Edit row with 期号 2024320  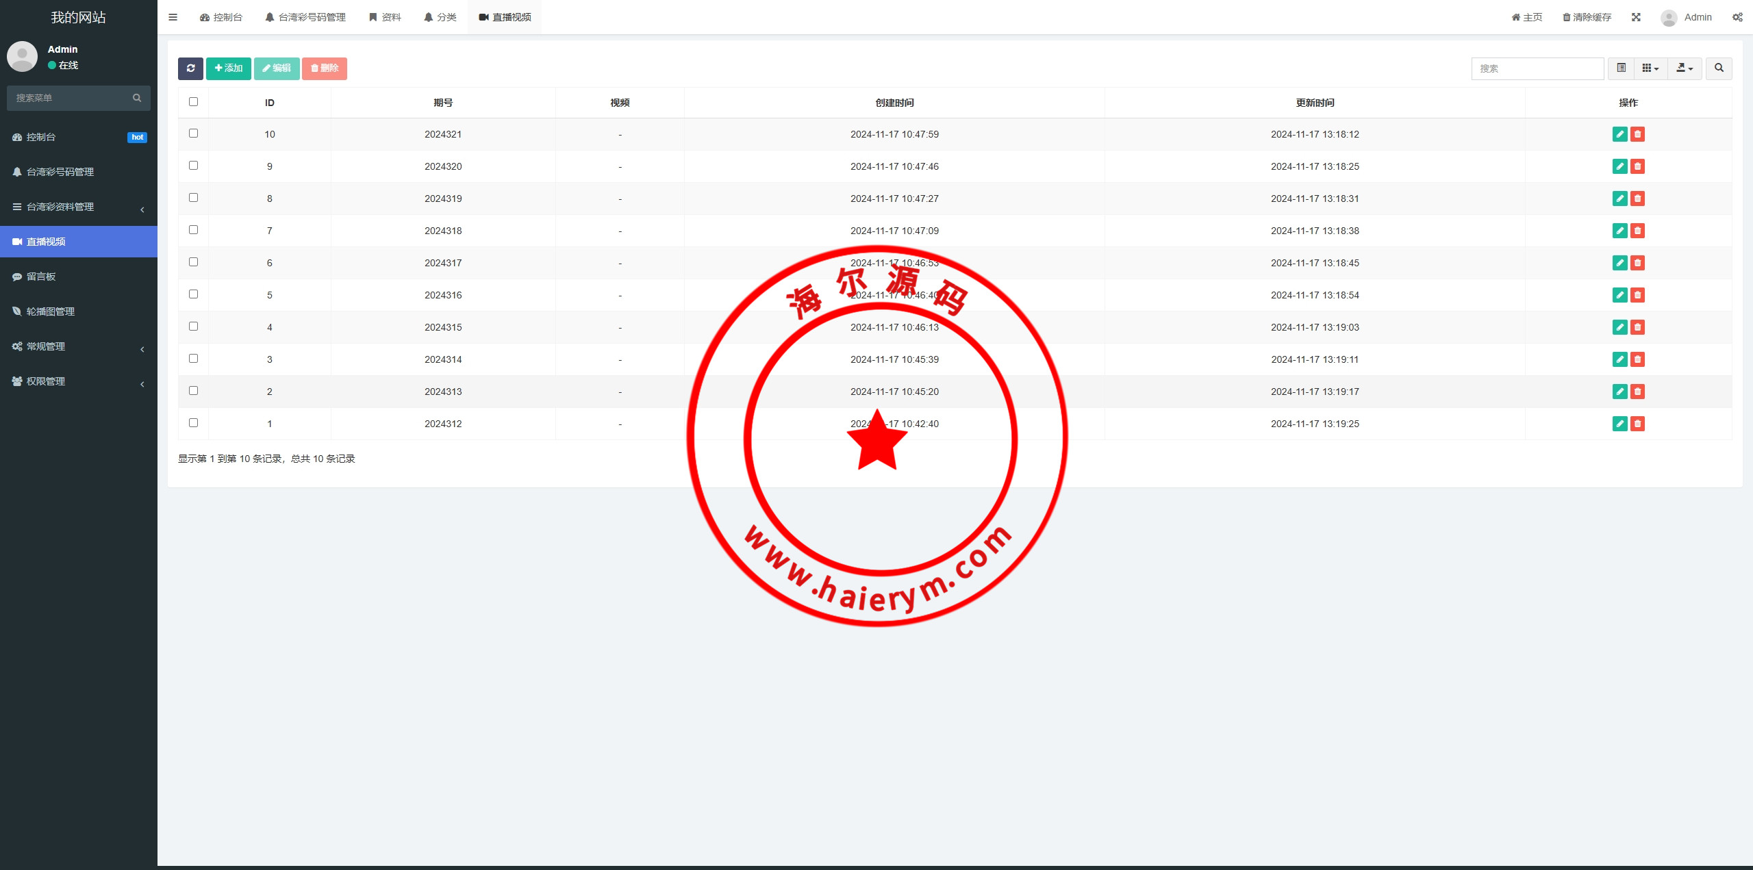click(x=1619, y=166)
